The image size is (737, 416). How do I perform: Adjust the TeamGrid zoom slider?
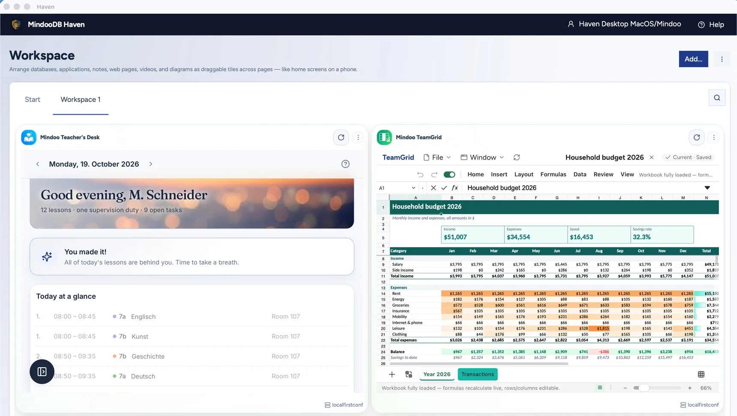(x=657, y=388)
